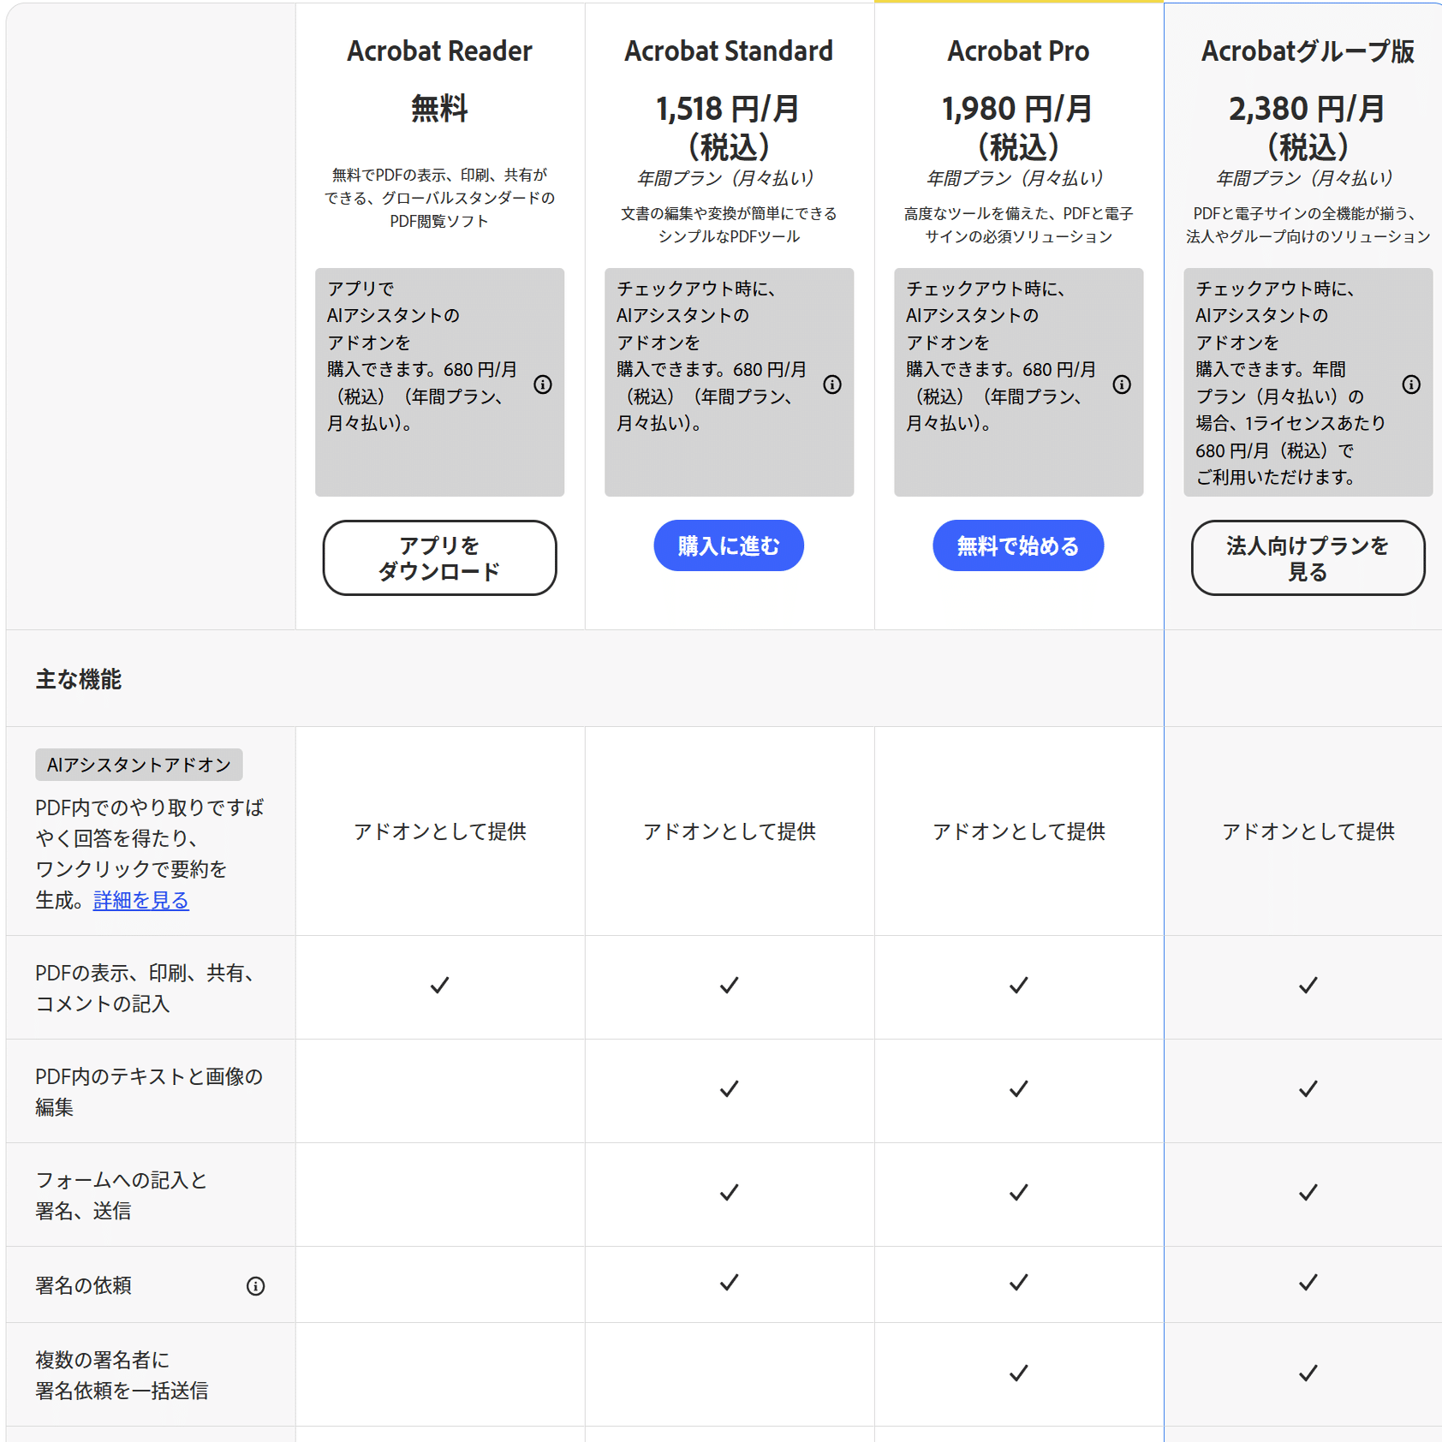
Task: Click the 購入に進む button
Action: coord(729,545)
